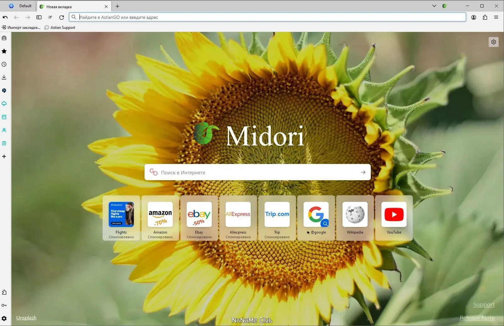Submit search with the arrow button
Viewport: 504px width, 326px height.
(x=363, y=172)
